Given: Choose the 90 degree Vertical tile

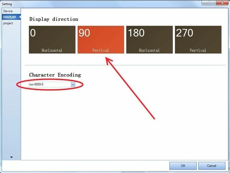Looking at the screenshot, I should (100, 40).
